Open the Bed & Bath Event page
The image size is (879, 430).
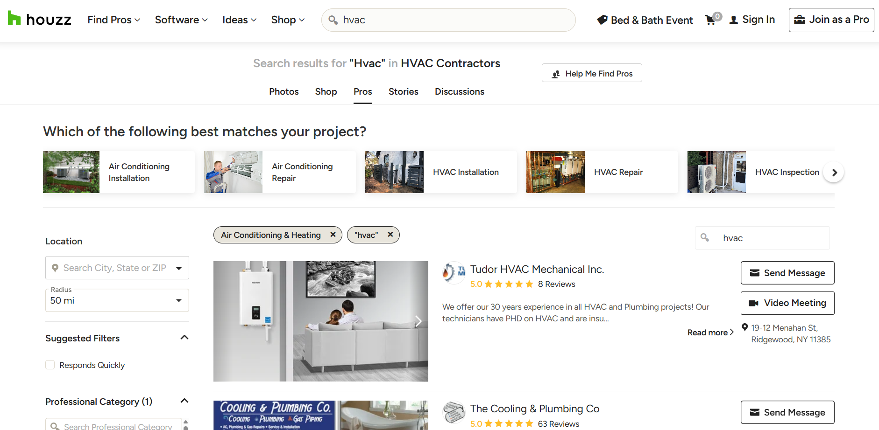pos(645,20)
